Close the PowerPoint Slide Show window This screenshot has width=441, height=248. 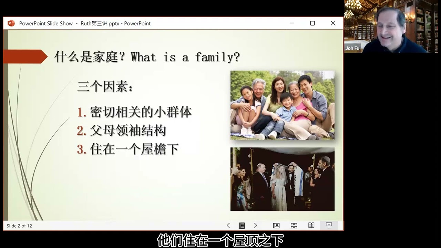pos(333,23)
